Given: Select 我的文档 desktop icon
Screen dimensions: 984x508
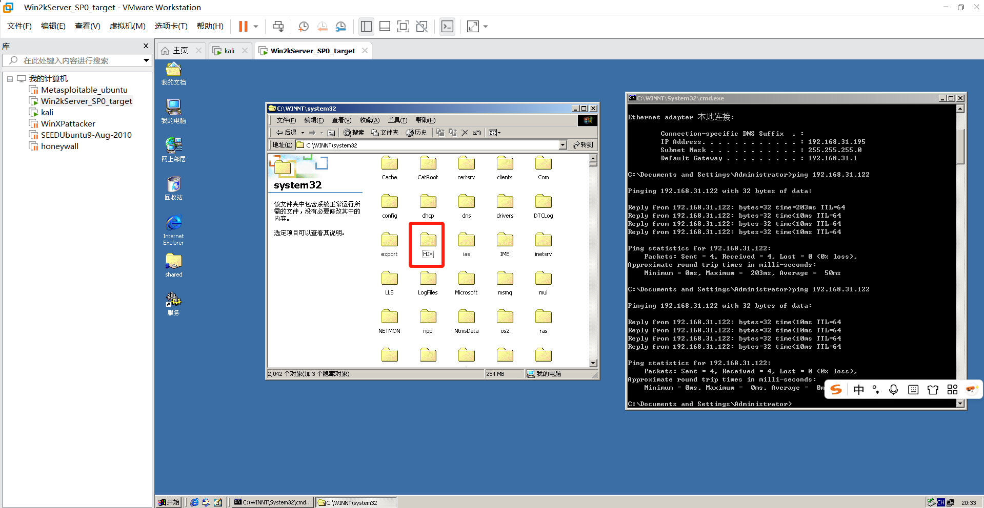Looking at the screenshot, I should 173,73.
